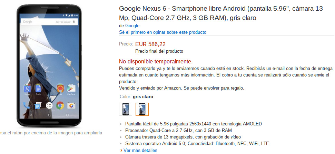
Task: Click the microphone icon in Google search bar
Action: [74, 22]
